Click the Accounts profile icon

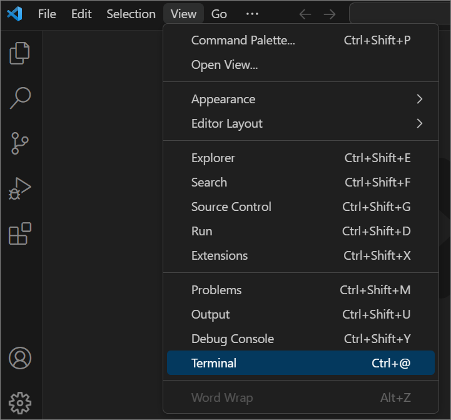(20, 358)
